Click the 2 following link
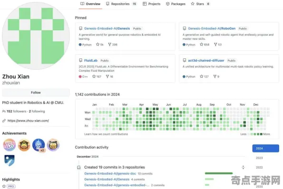The image size is (283, 189). [x=37, y=112]
